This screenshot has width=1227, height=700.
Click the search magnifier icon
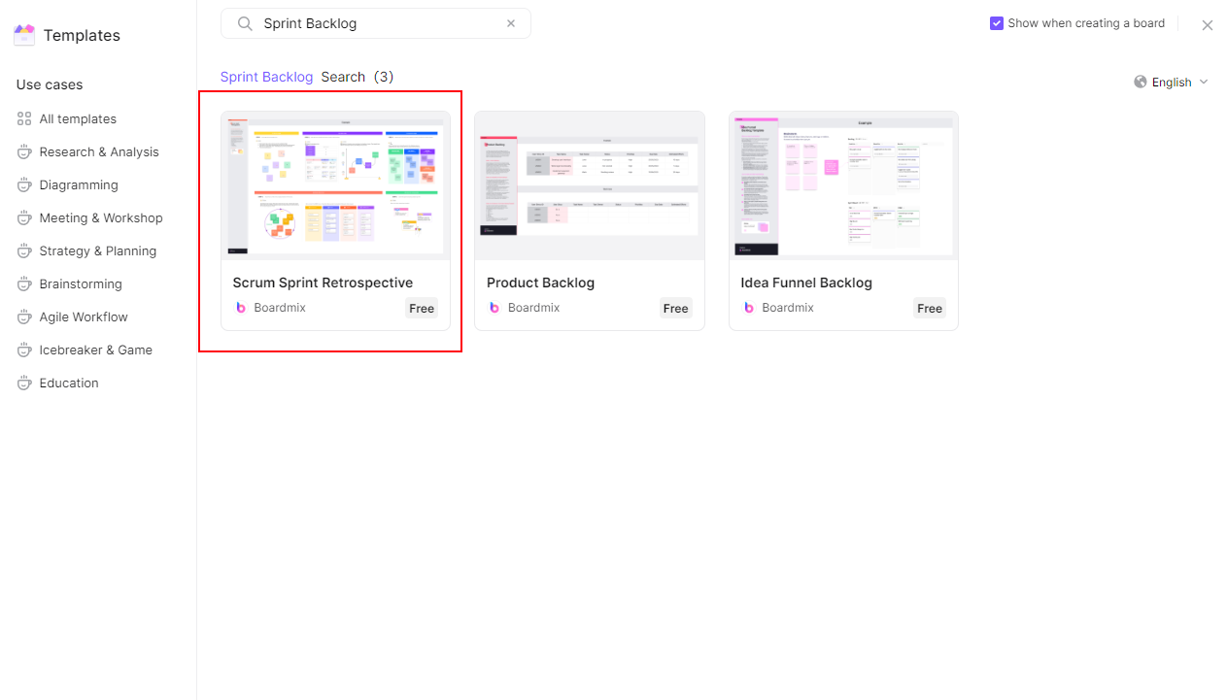(x=245, y=23)
